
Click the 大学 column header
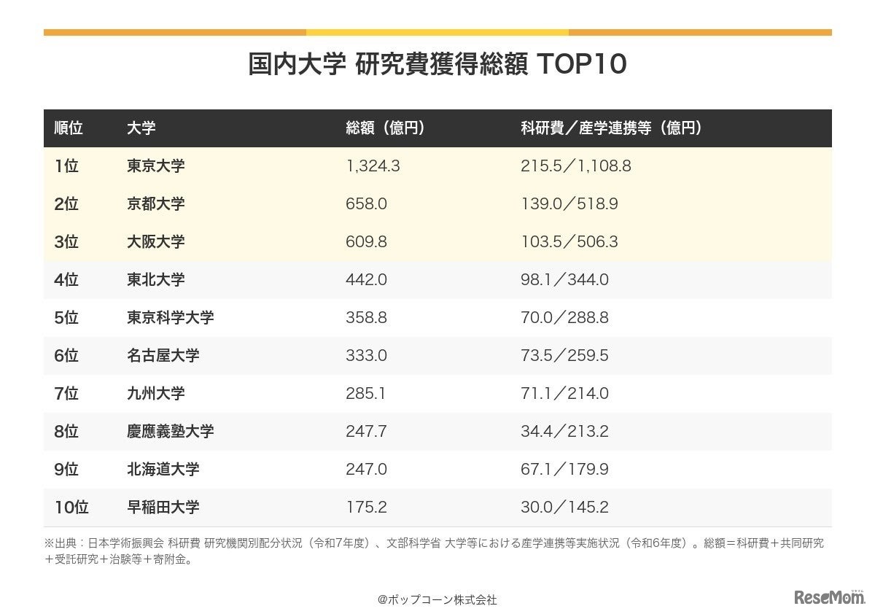pos(141,128)
